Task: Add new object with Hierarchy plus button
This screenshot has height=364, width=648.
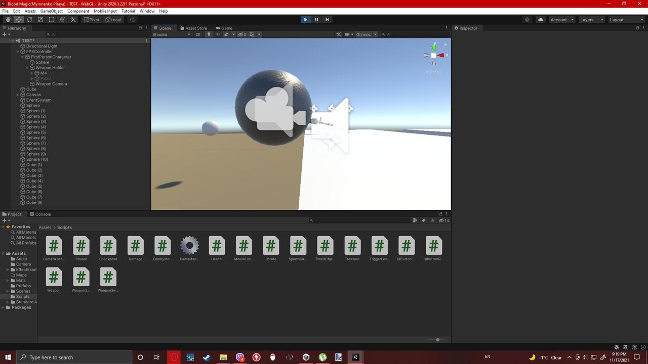Action: tap(4, 34)
